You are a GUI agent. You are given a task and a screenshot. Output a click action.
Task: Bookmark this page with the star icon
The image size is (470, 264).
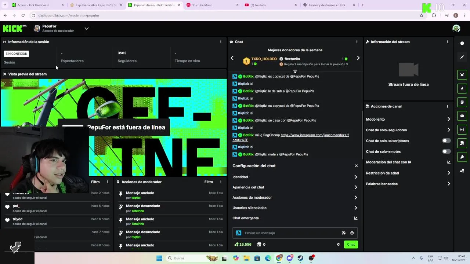point(422,15)
